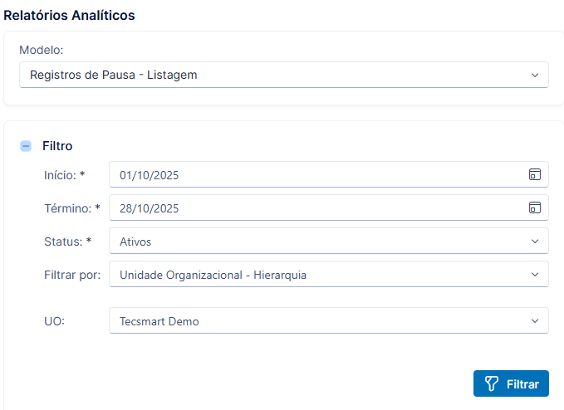Open the Modelo dropdown showing Registros de Pausa

284,75
